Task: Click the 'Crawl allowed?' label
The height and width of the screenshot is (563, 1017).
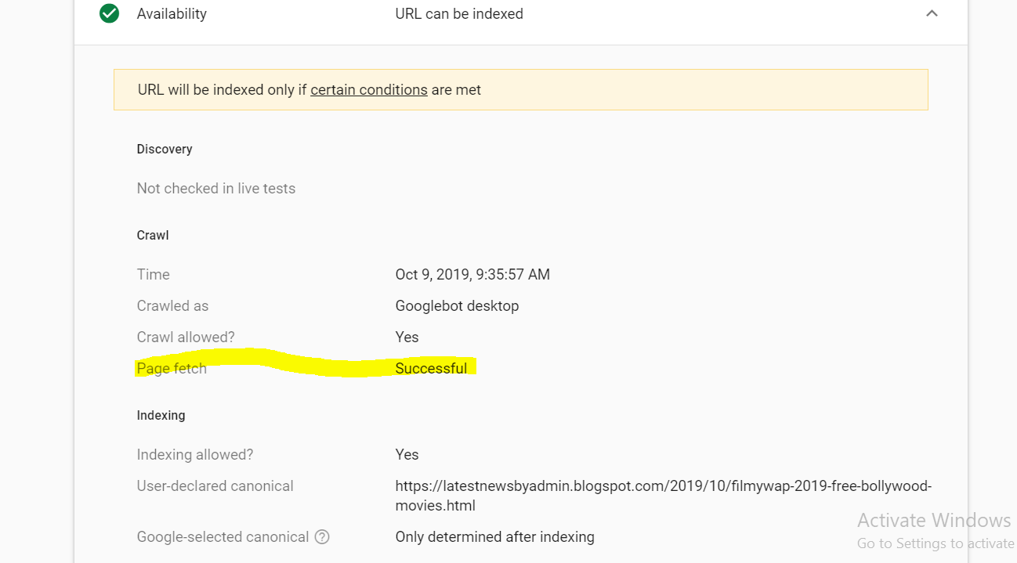Action: click(186, 337)
